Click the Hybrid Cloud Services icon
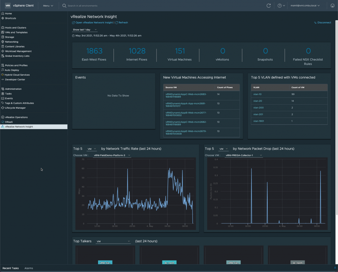This screenshot has width=338, height=272. point(3,75)
